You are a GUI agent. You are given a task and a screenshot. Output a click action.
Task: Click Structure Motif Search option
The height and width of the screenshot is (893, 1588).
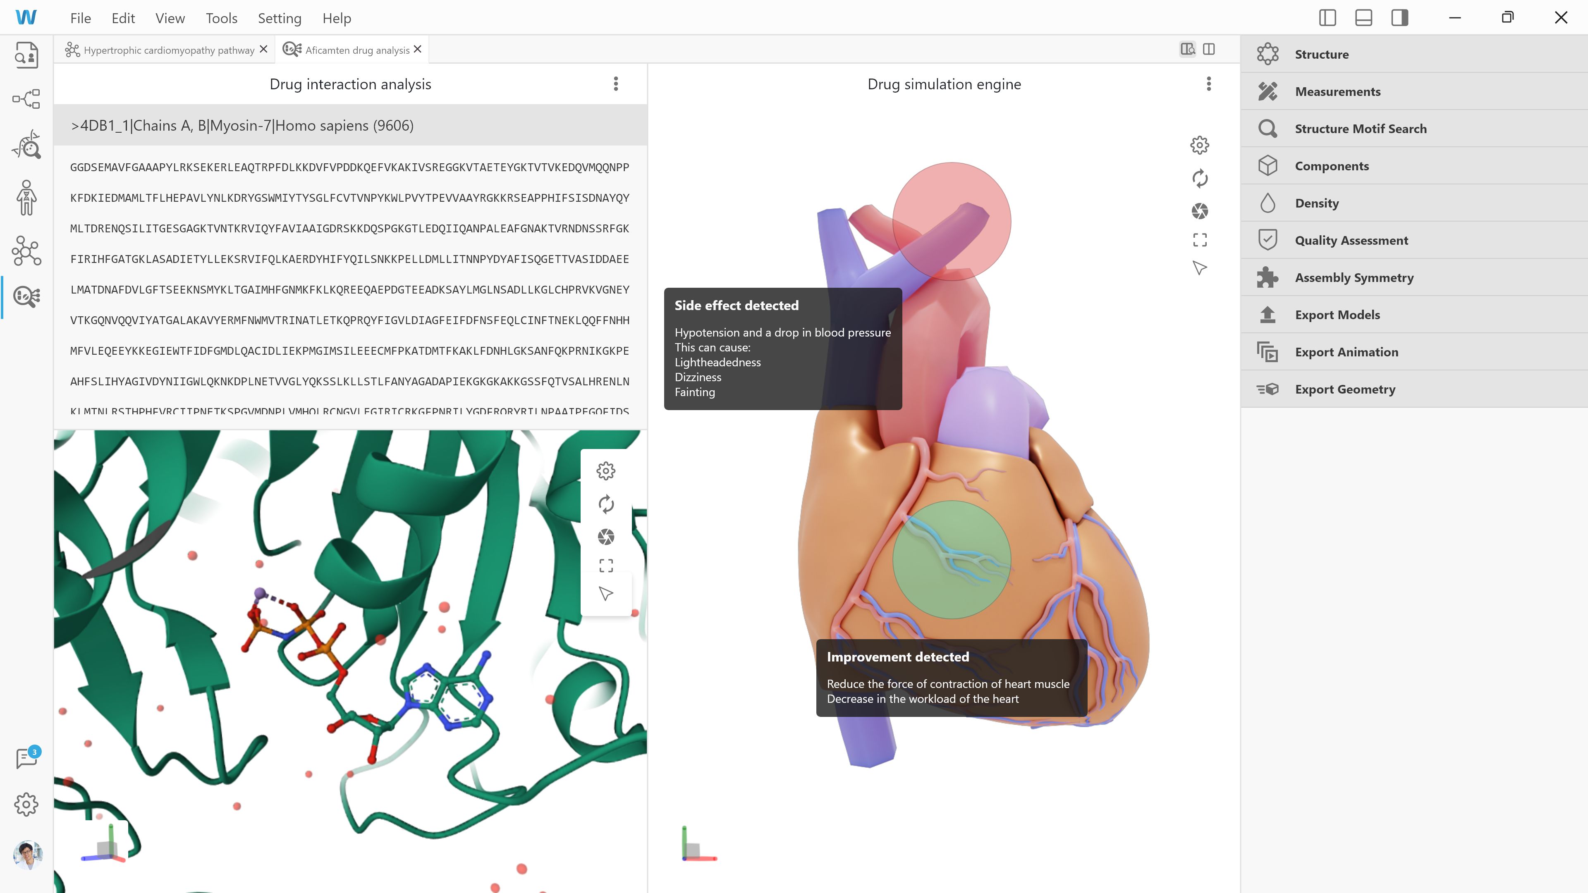1360,129
